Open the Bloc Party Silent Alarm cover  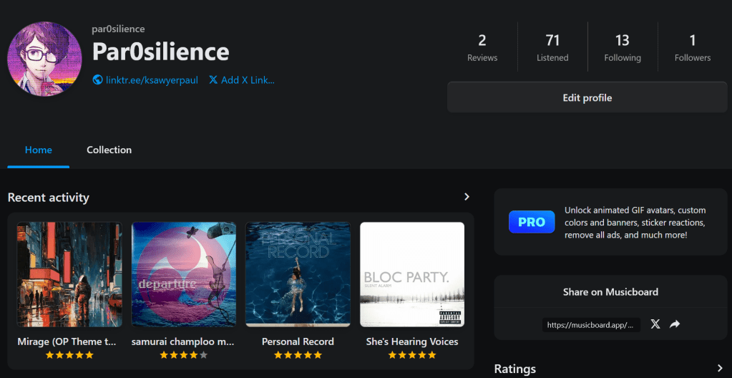click(412, 274)
